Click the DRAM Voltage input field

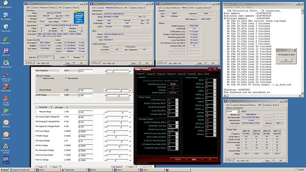(x=85, y=96)
